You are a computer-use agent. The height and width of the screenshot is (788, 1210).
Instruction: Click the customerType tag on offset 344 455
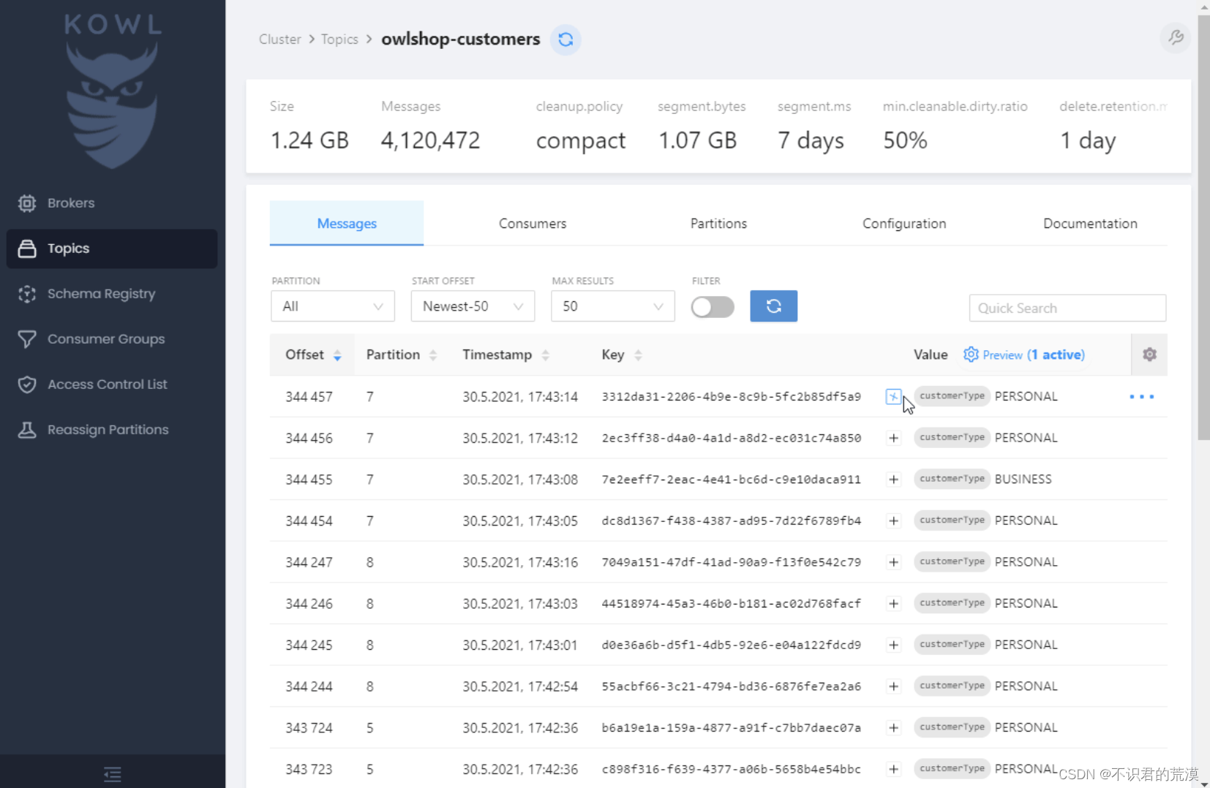tap(952, 479)
